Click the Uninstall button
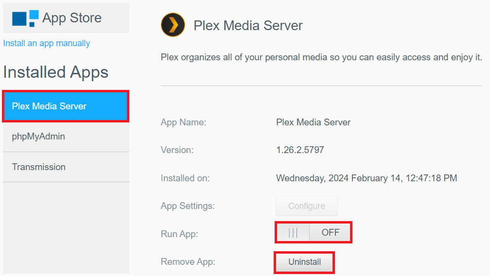Image resolution: width=490 pixels, height=276 pixels. (305, 262)
